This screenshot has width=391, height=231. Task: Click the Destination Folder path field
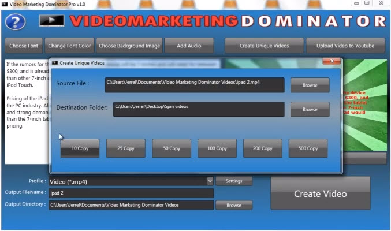(199, 109)
